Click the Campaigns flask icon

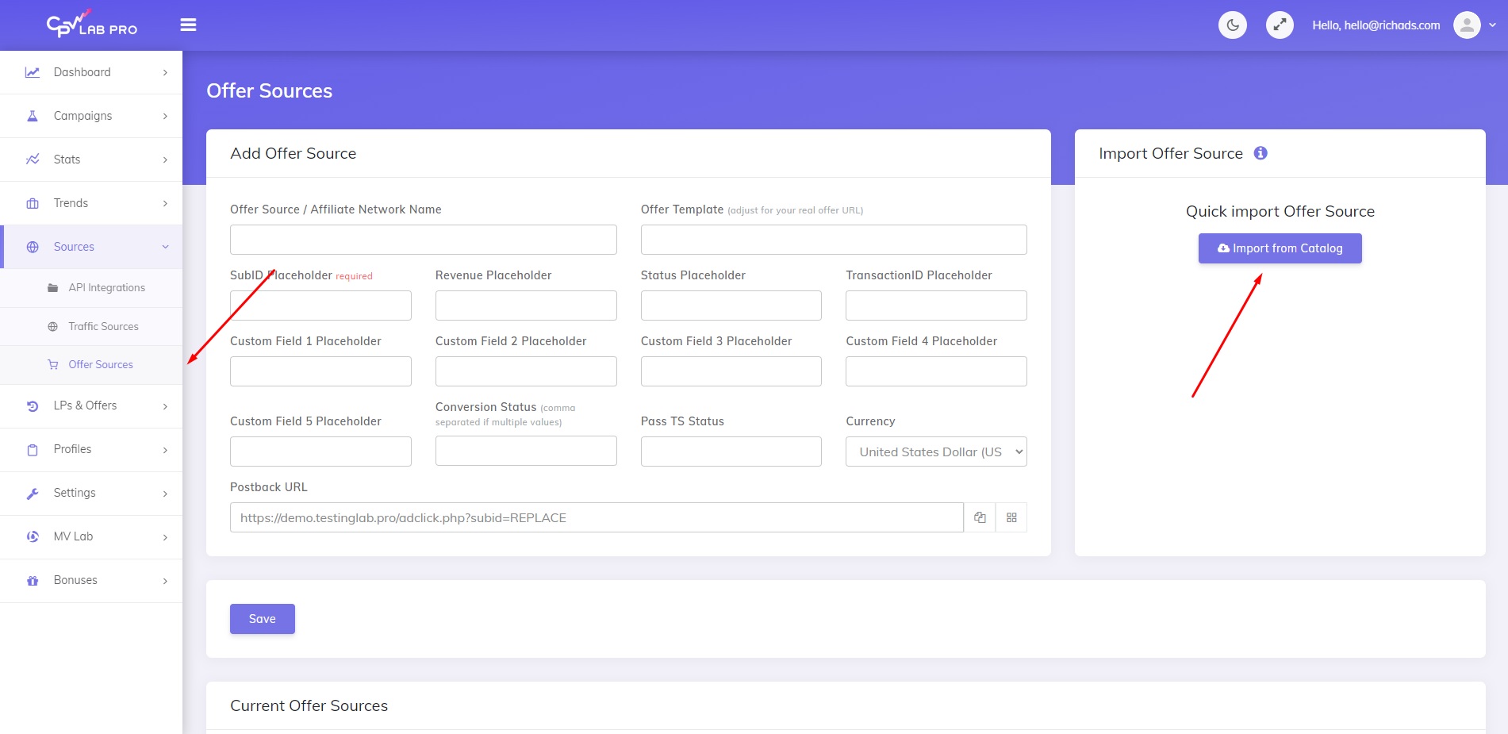click(x=33, y=116)
